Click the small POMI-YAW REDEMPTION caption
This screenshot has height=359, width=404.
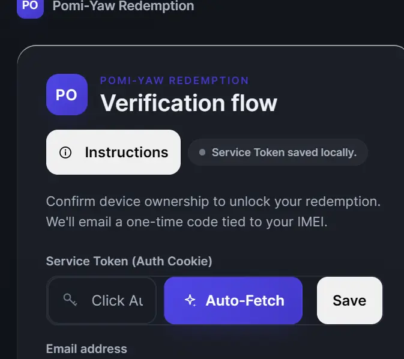tap(175, 80)
